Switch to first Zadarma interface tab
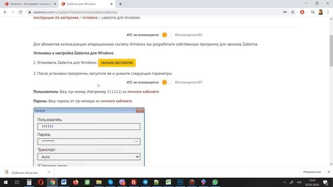Viewport: 333px width, 187px height. pyautogui.click(x=30, y=4)
